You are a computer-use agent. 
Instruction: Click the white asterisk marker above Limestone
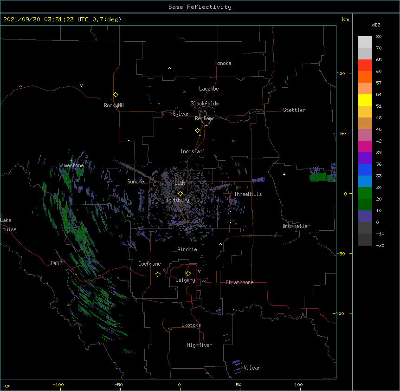tap(71, 161)
